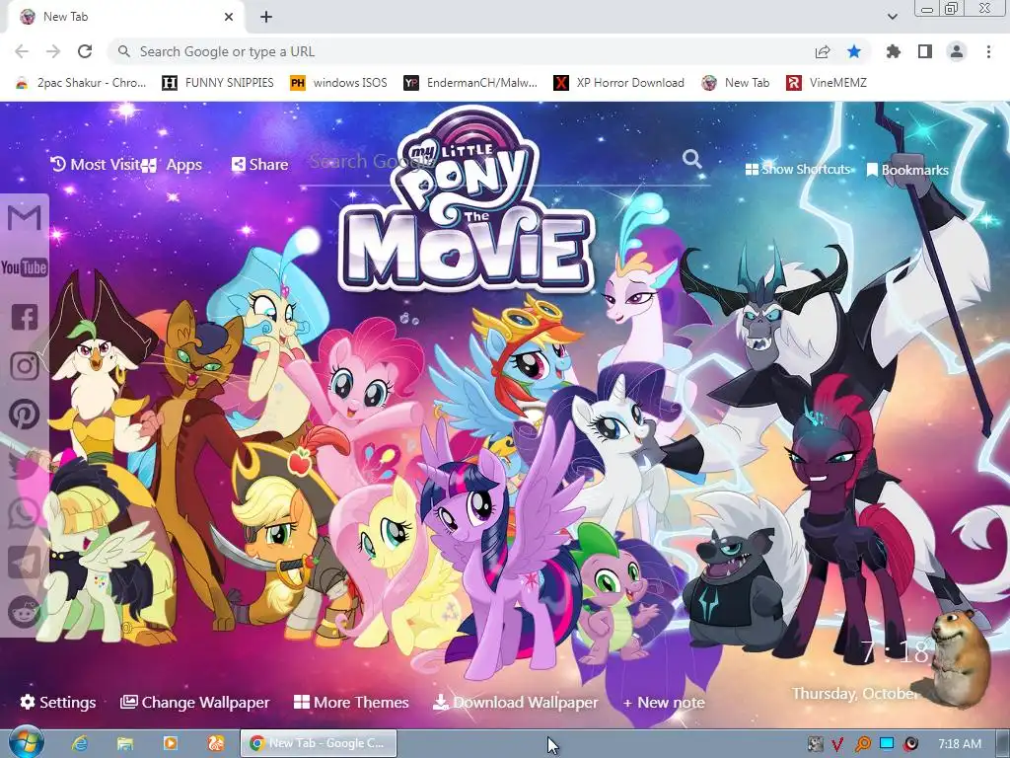1010x758 pixels.
Task: Open XP Horror Download bookmark
Action: tap(619, 83)
